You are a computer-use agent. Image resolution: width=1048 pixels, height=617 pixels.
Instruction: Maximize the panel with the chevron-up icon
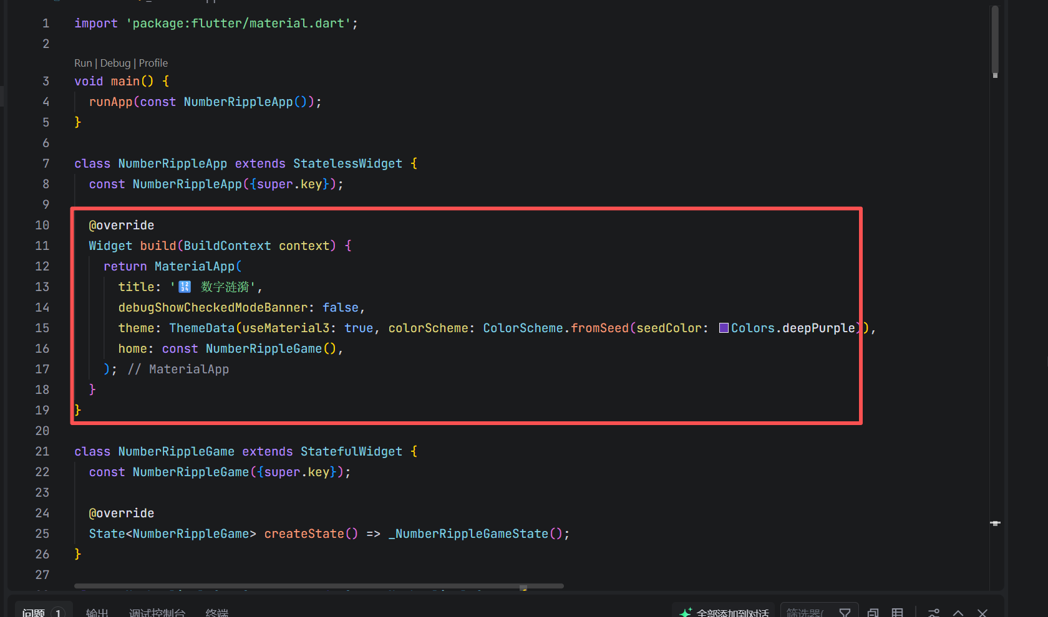coord(958,612)
